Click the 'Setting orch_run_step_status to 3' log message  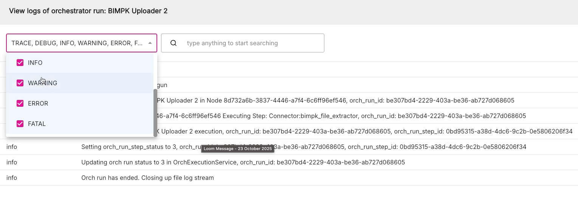140,147
